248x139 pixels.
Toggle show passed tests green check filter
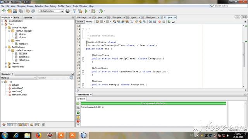coord(78,113)
